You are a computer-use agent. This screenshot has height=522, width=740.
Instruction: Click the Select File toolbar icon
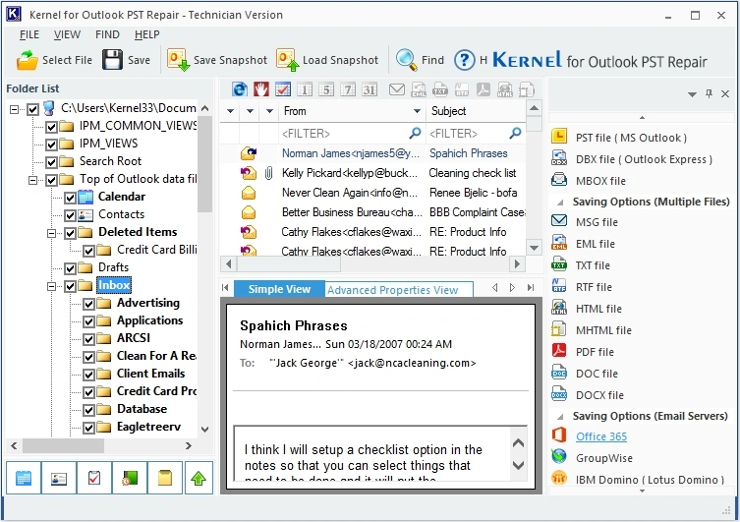pyautogui.click(x=27, y=60)
